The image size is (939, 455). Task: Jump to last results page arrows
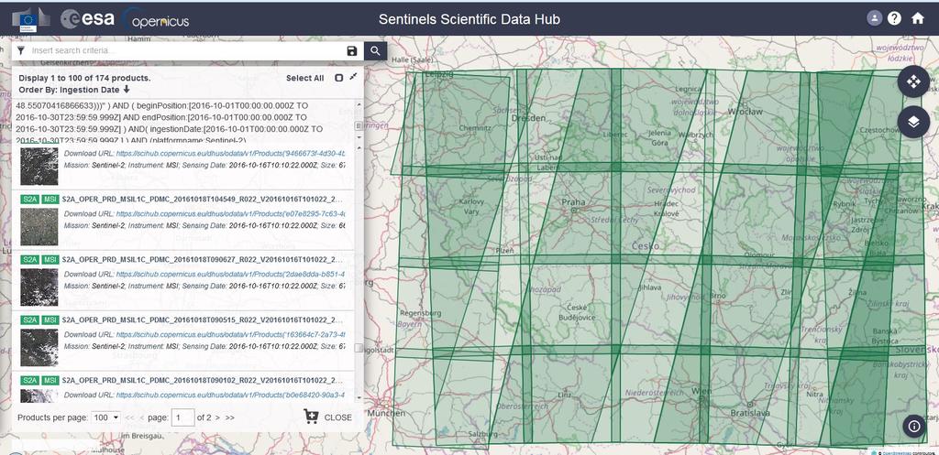click(x=230, y=417)
